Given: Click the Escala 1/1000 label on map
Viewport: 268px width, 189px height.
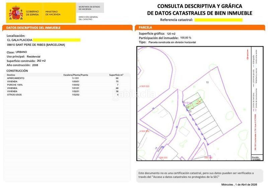Looking at the screenshot, I should click(x=256, y=158).
